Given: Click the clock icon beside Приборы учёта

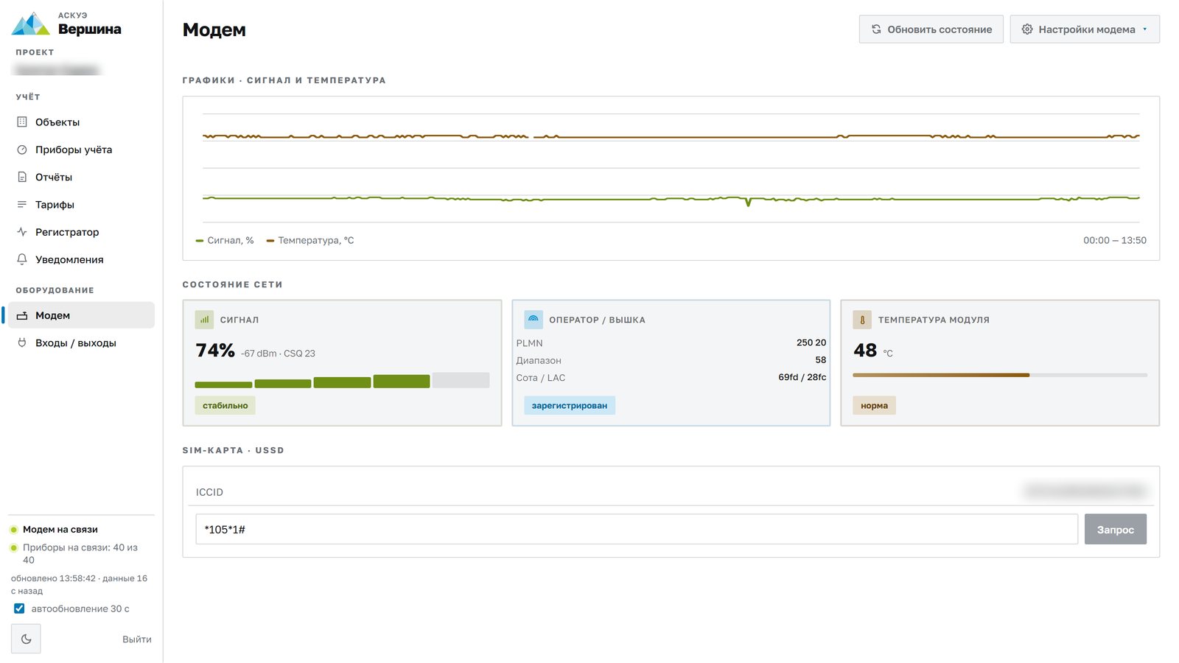Looking at the screenshot, I should pos(22,150).
